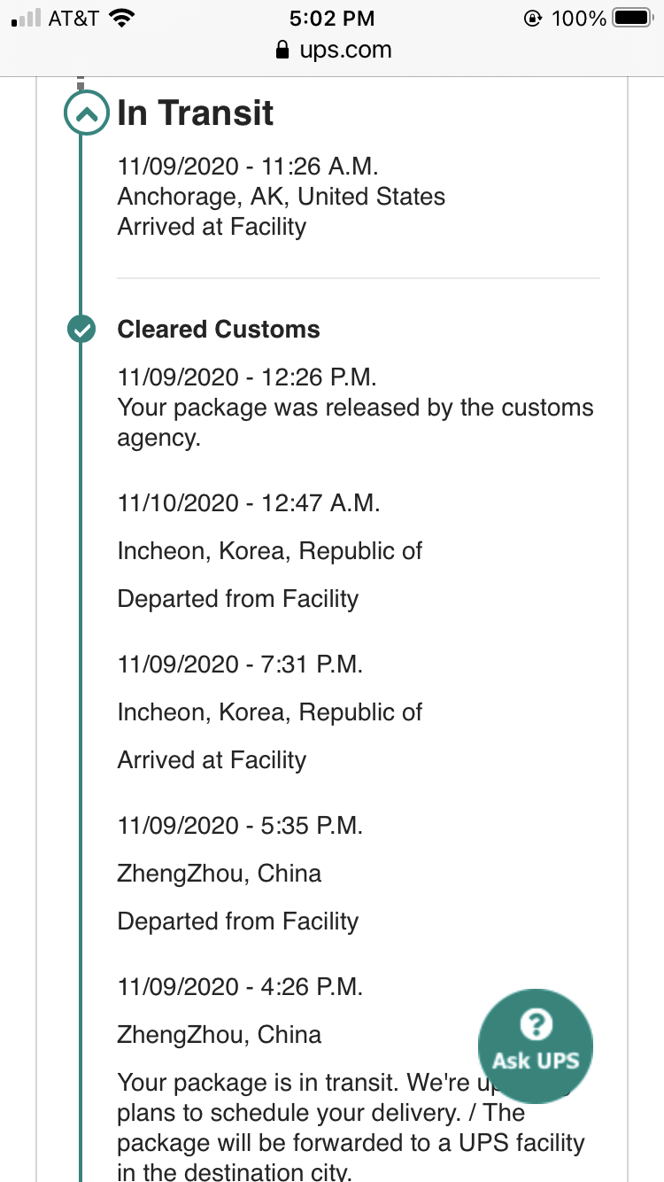Tap the cellular signal bars icon

point(26,19)
